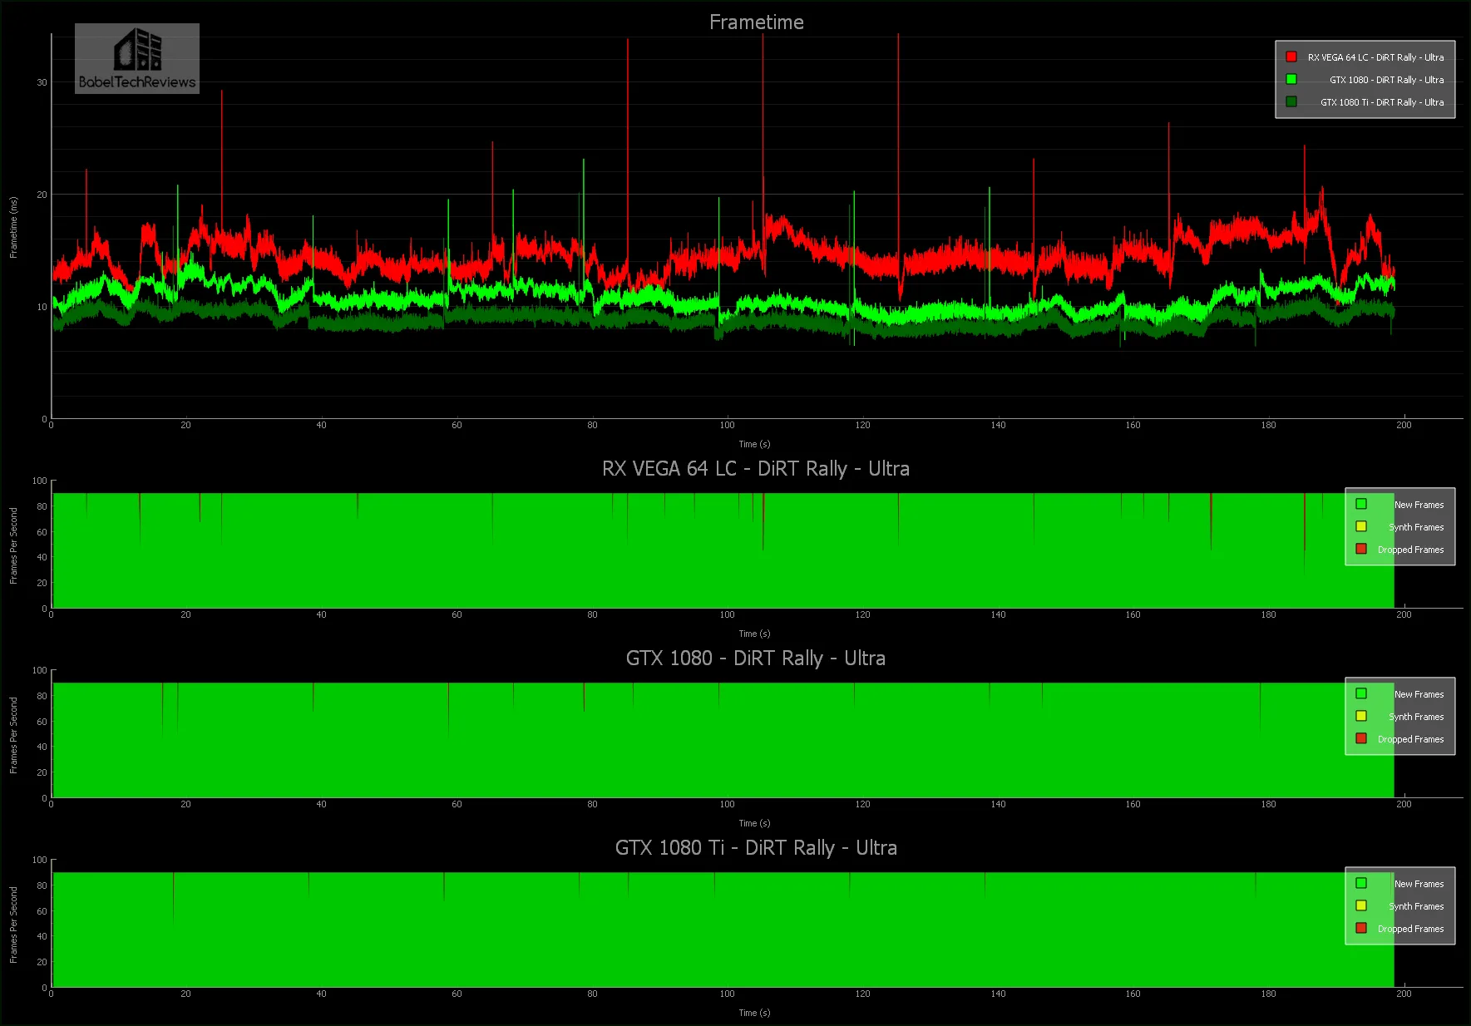The width and height of the screenshot is (1471, 1026).
Task: Click the dark green GTX 1080 Ti legend swatch
Action: coord(1291,102)
